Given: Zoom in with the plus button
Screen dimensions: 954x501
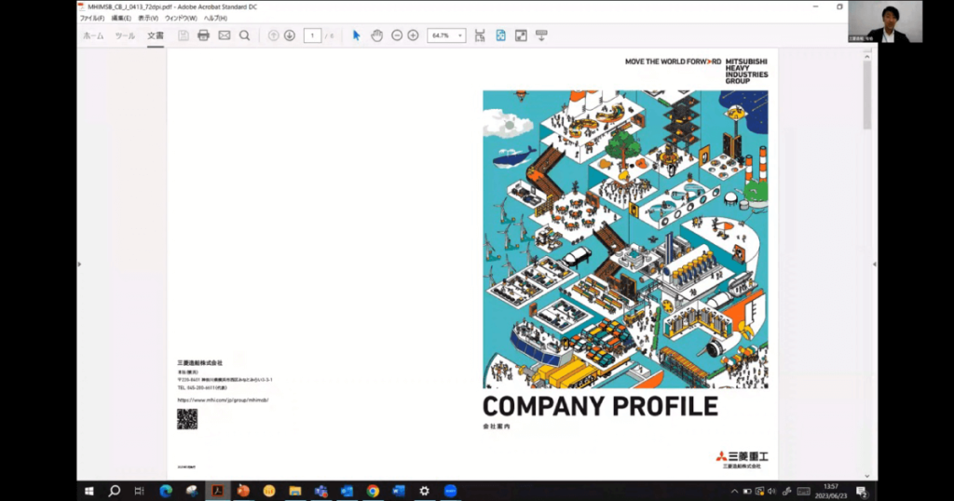Looking at the screenshot, I should pyautogui.click(x=413, y=36).
